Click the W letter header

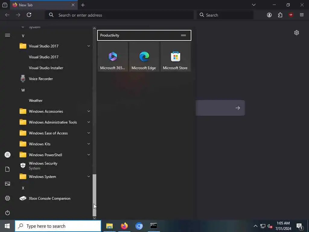click(x=23, y=90)
